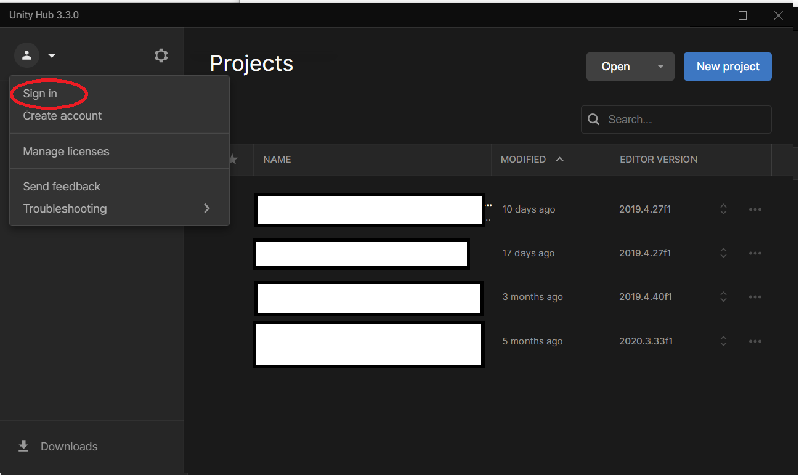Click the Projects page heading
The image size is (799, 475).
tap(251, 63)
